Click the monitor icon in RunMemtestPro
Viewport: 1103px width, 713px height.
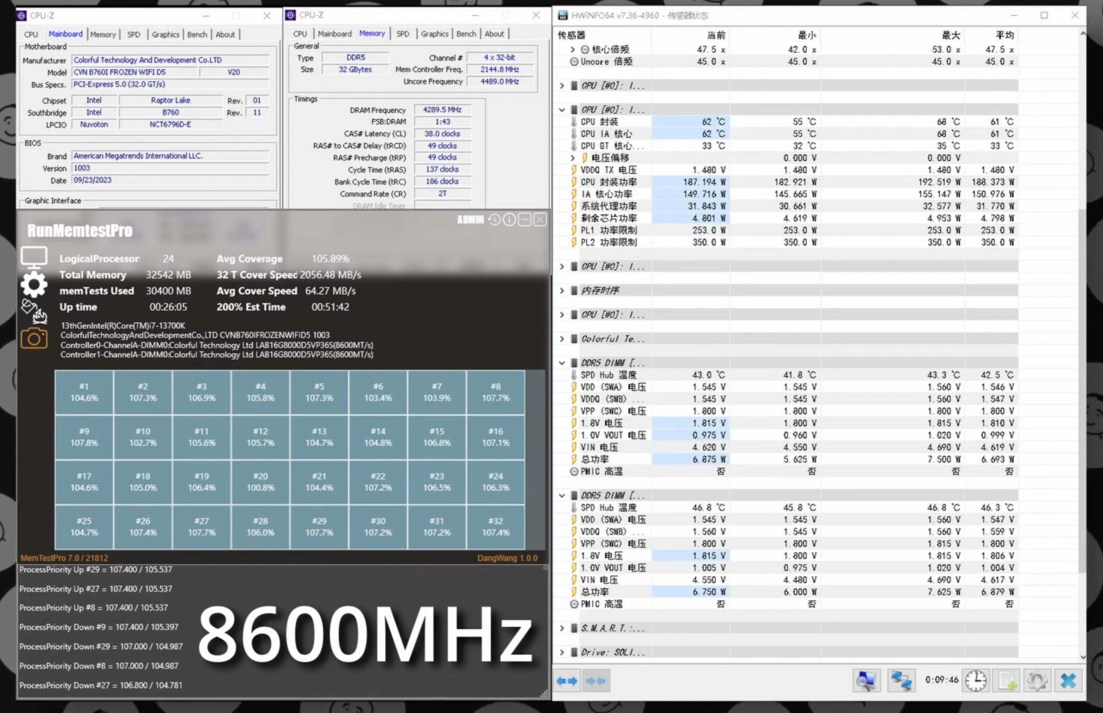[34, 257]
